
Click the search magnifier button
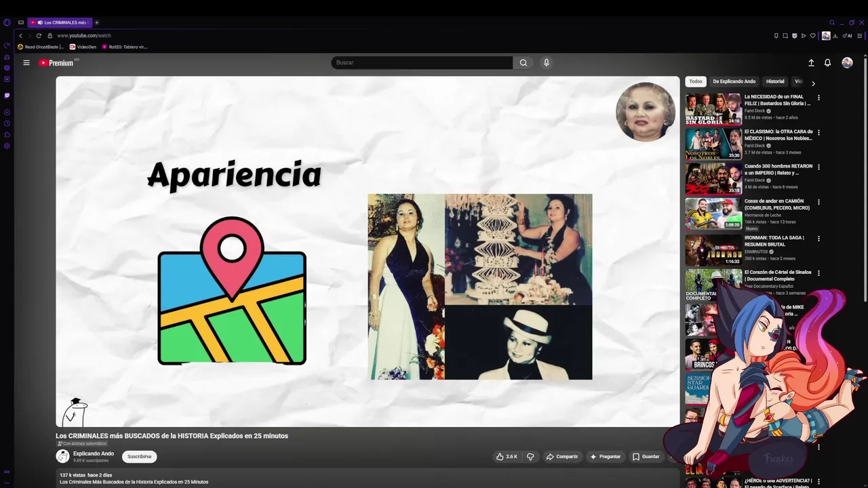[x=524, y=62]
